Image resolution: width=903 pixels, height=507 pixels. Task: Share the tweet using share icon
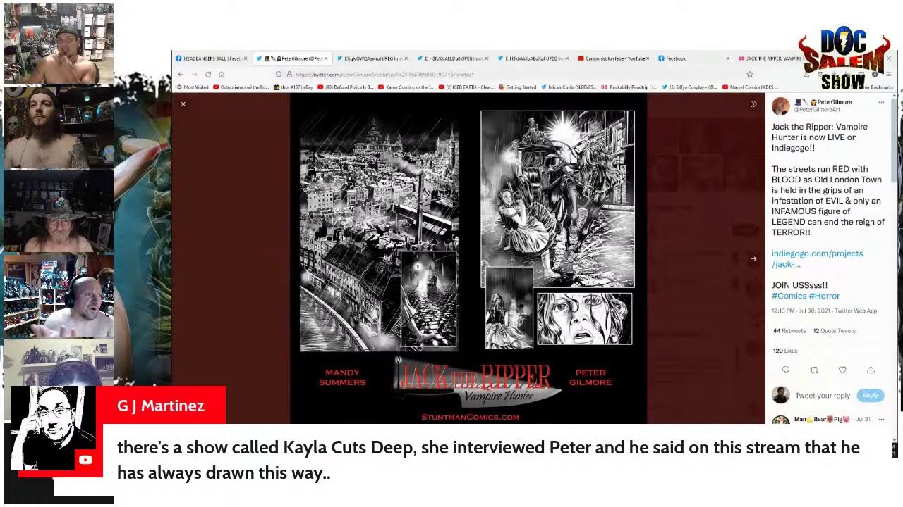pos(871,370)
